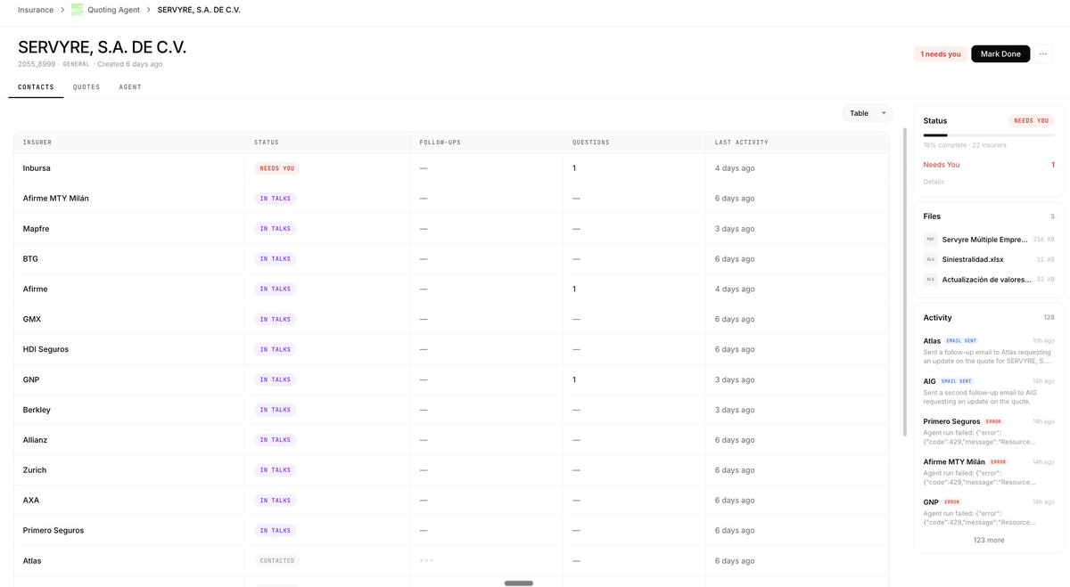Click the XLS icon beside Actualización de valores
The image size is (1070, 587).
pyautogui.click(x=930, y=280)
